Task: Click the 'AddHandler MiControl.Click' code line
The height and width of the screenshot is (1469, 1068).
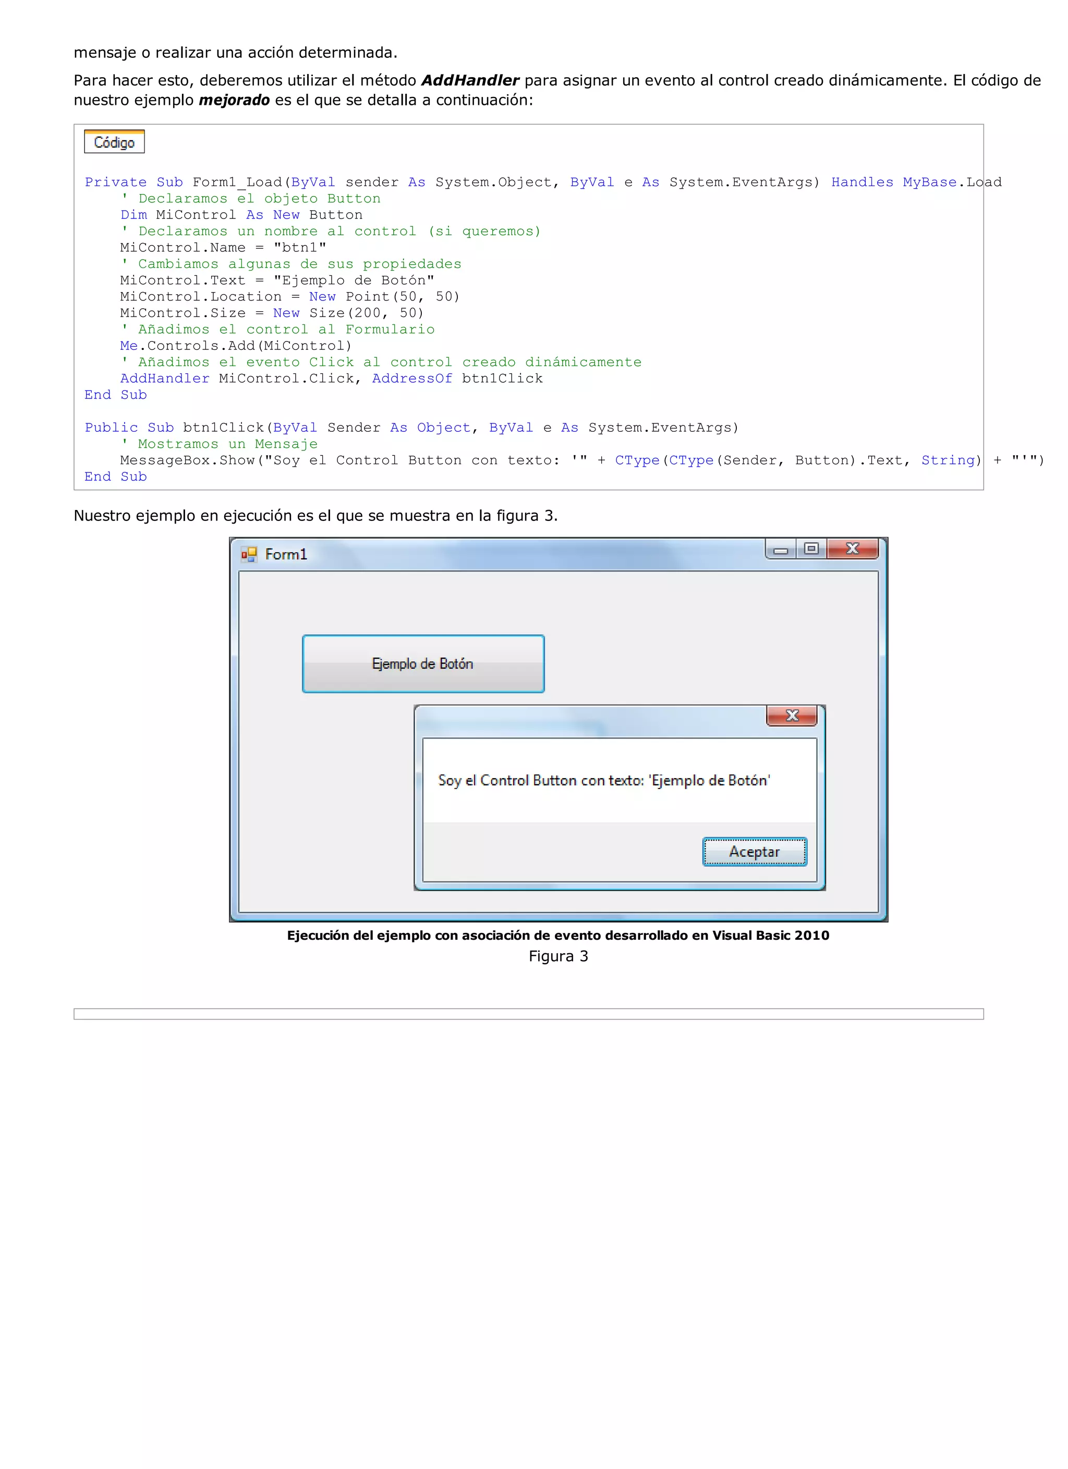Action: coord(332,378)
